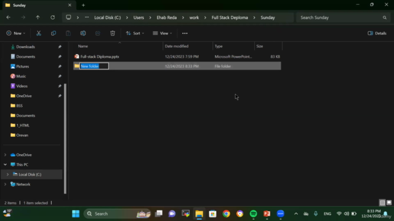This screenshot has height=221, width=394.
Task: Go forward with the forward arrow
Action: click(23, 17)
